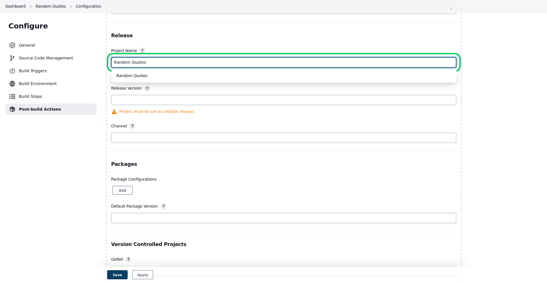Focus the Default Package Version input

click(283, 218)
